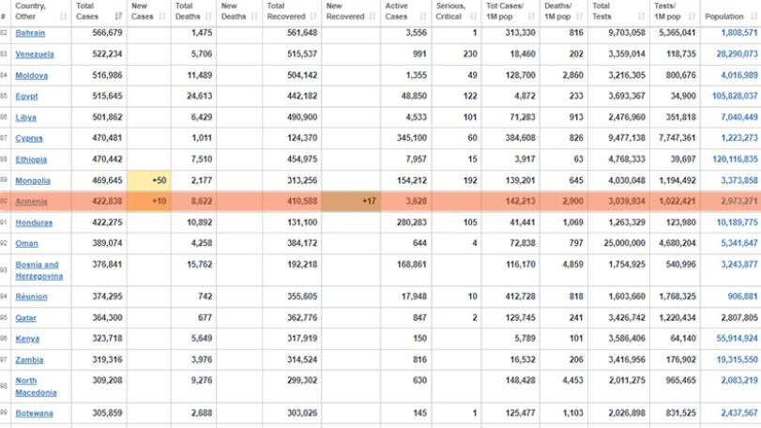The image size is (761, 428).
Task: Click the Mongolia +50 new cases cell
Action: click(x=148, y=180)
